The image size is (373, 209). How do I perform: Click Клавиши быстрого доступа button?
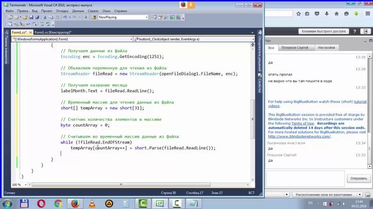pyautogui.click(x=323, y=31)
